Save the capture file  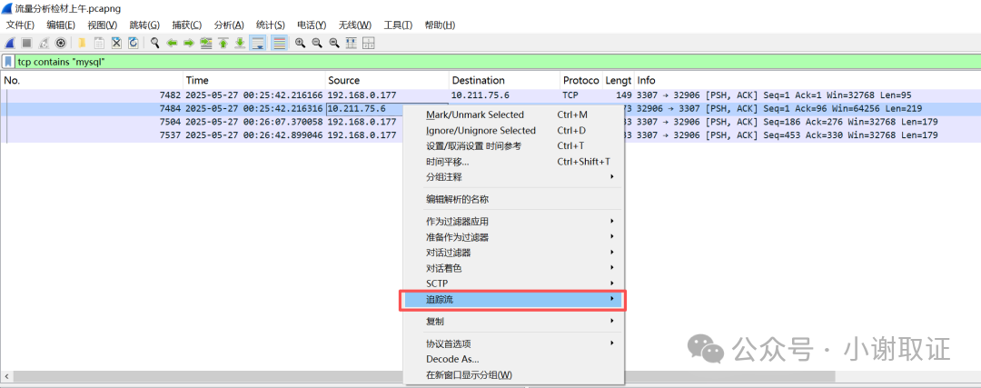[99, 44]
